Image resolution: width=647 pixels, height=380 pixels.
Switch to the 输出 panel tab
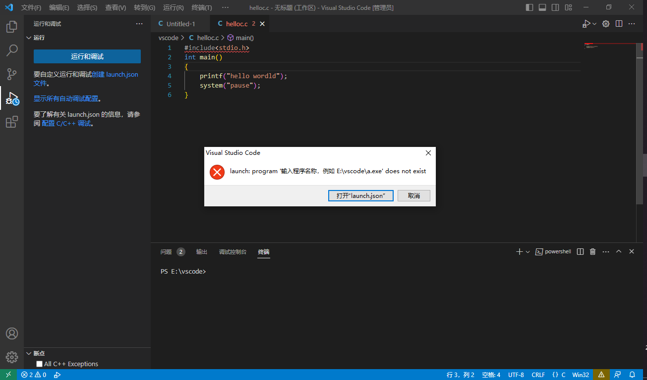(x=202, y=252)
